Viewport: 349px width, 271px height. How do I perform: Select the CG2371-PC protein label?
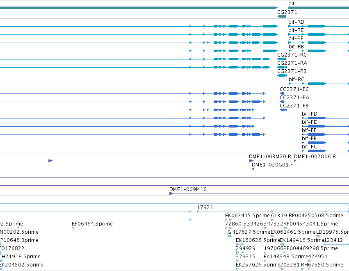(294, 89)
